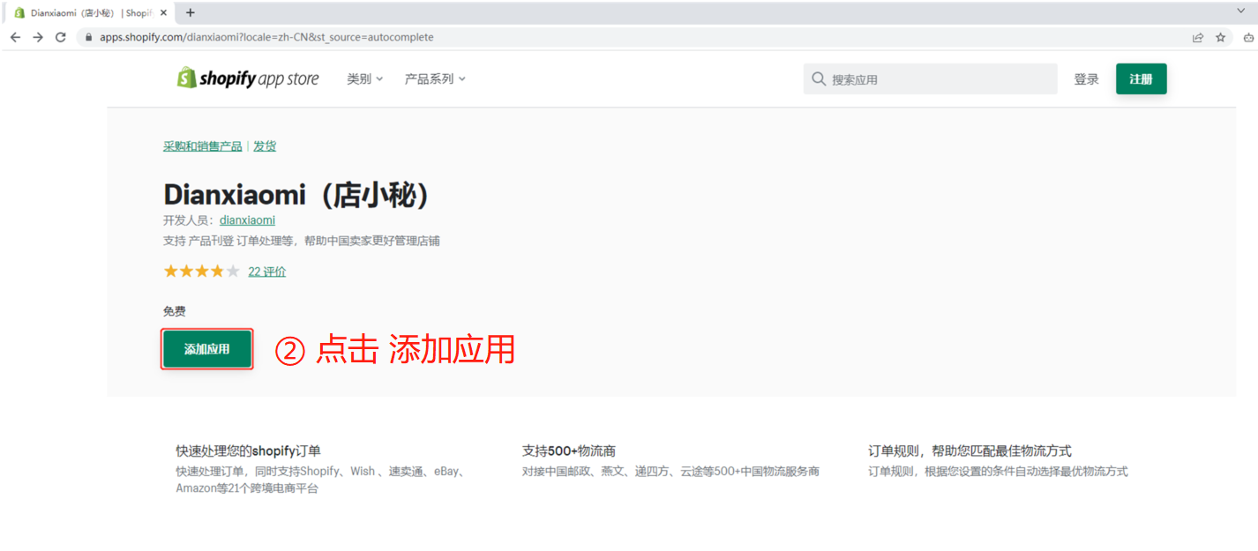
Task: Reload the page with the refresh icon
Action: (x=61, y=37)
